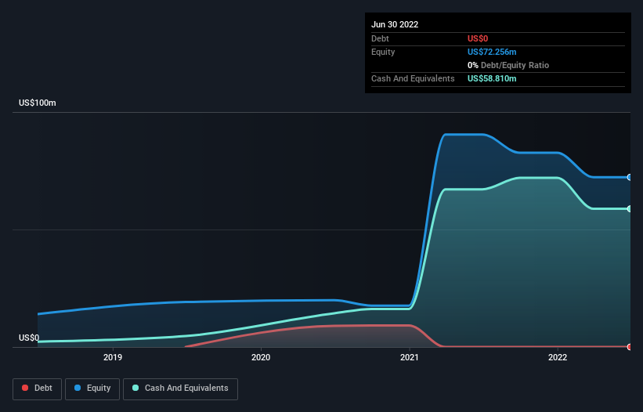Click the red US$0 tooltip debt value
Image resolution: width=643 pixels, height=412 pixels.
pos(478,38)
